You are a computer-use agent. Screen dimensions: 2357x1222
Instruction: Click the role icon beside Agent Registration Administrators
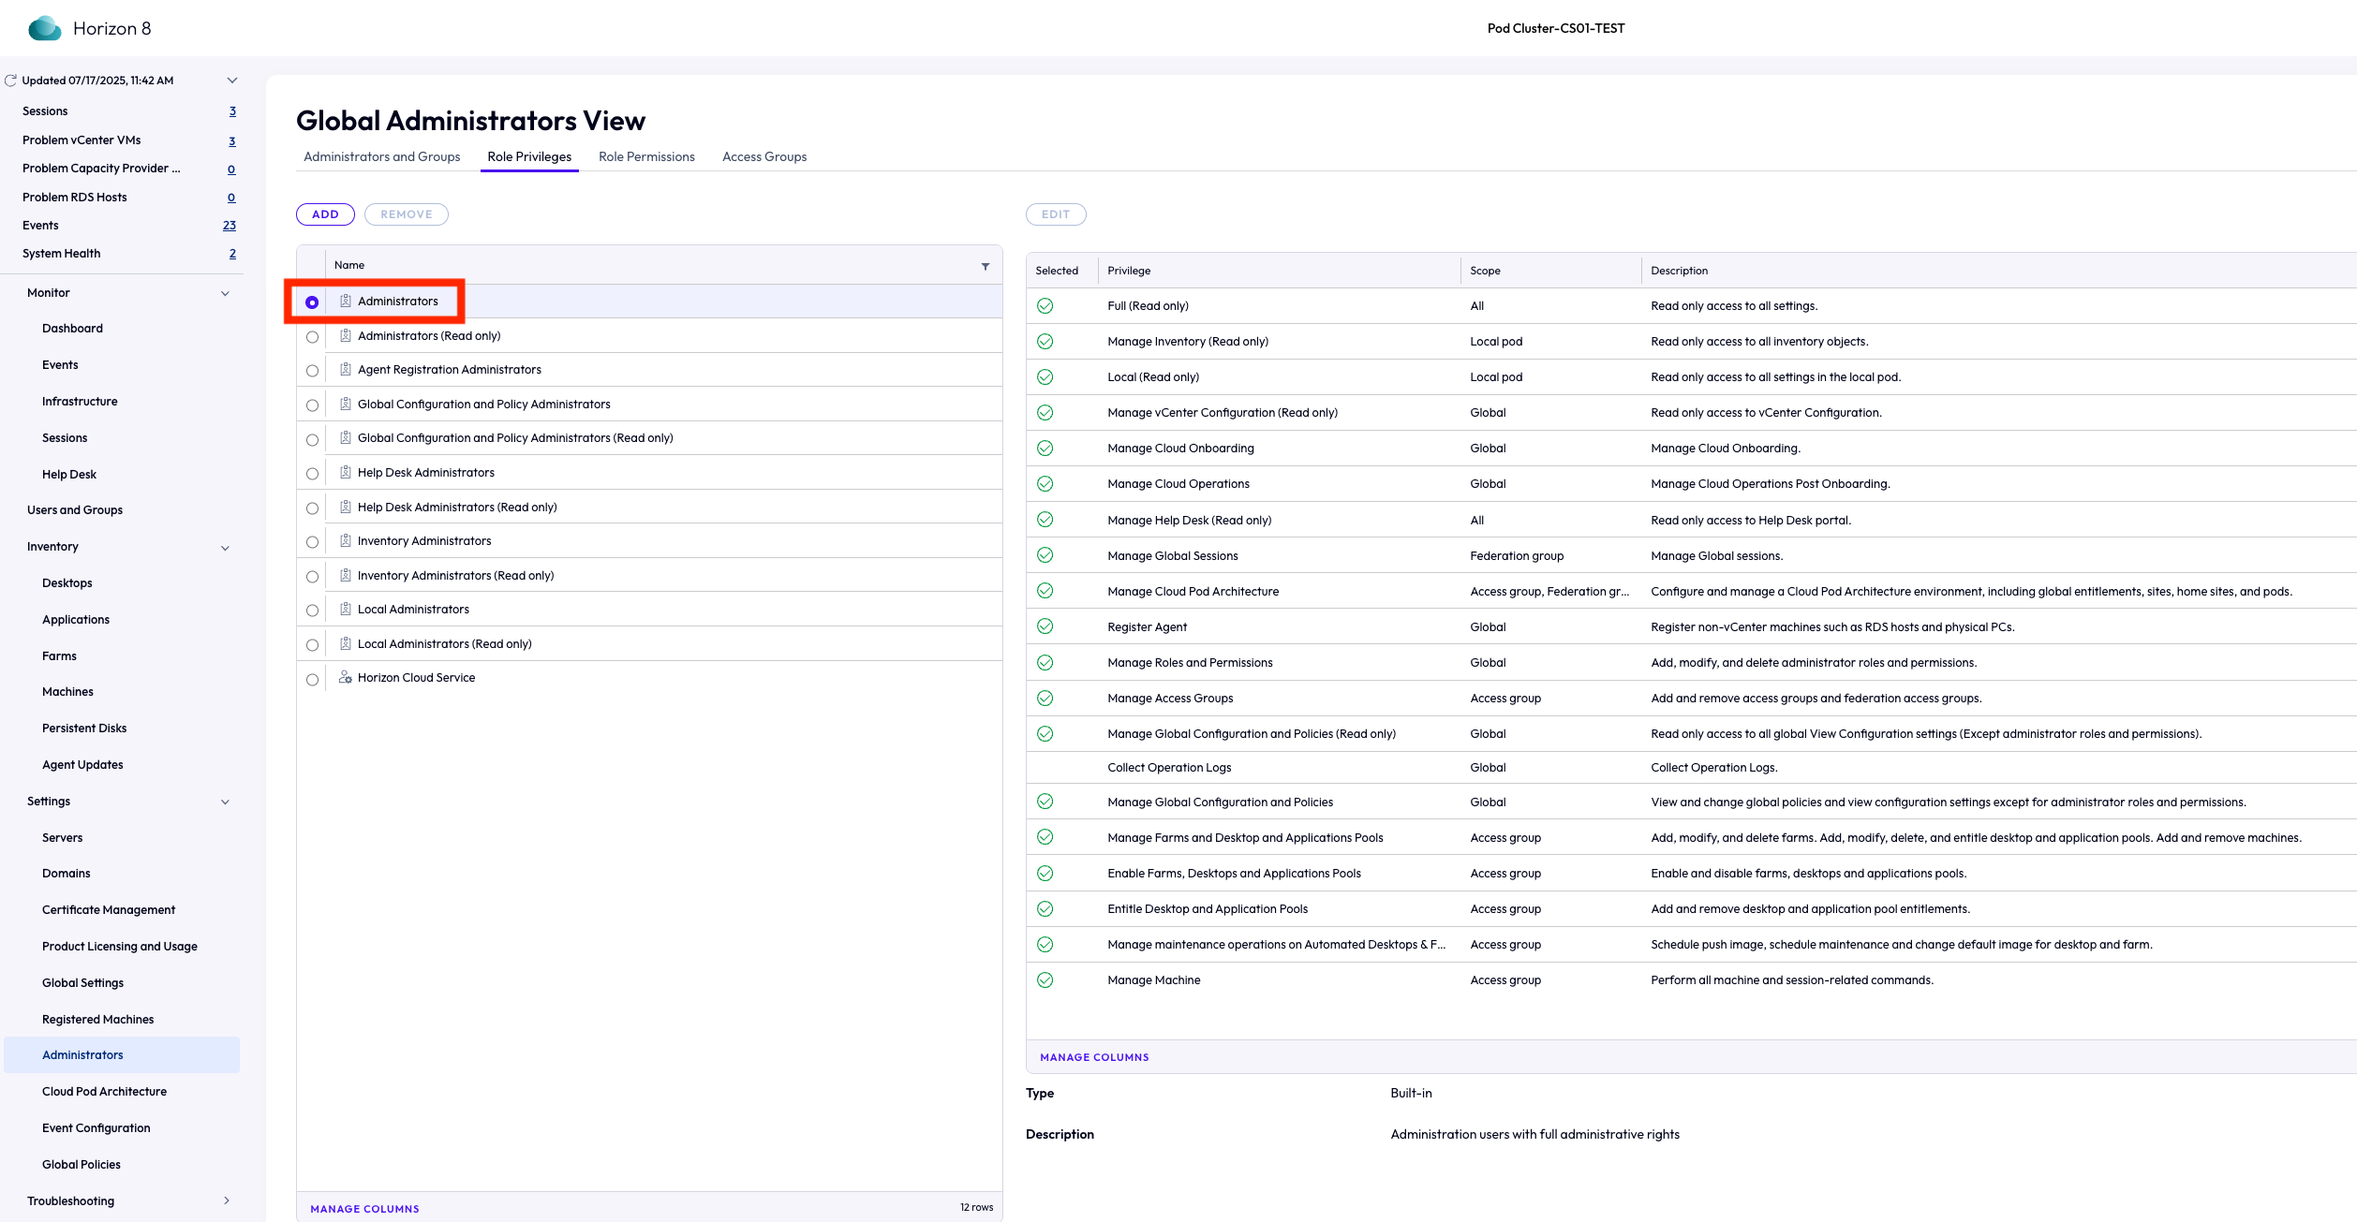345,370
